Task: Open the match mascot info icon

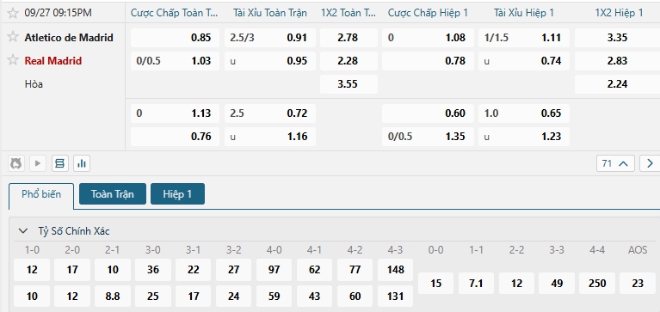Action: [16, 163]
